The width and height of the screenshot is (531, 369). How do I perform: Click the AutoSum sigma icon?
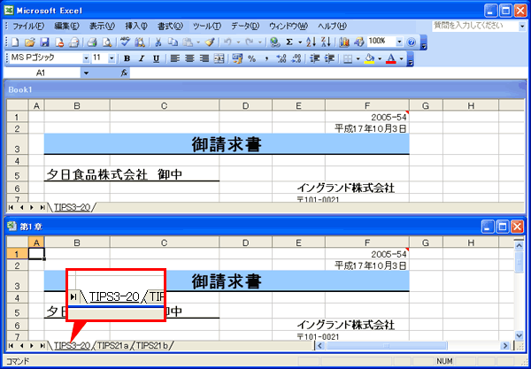point(289,42)
